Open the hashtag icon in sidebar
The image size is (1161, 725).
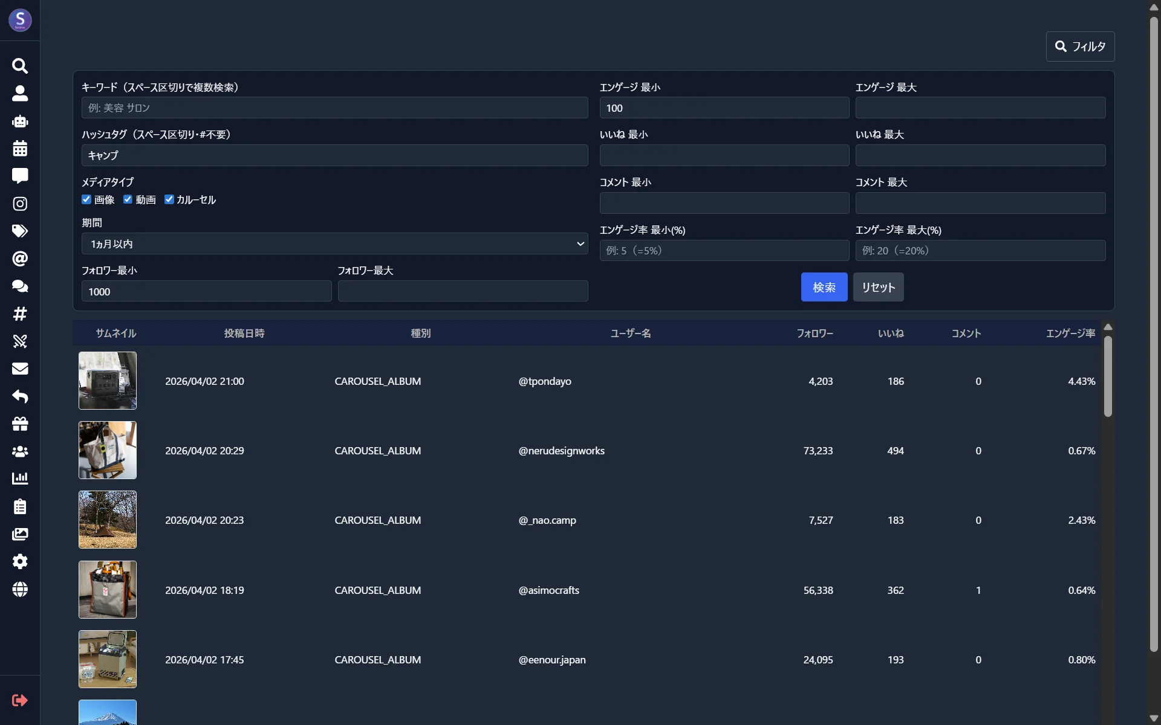20,314
